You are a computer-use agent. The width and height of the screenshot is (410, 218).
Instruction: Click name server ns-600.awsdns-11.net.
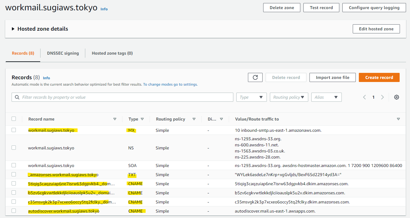point(257,145)
